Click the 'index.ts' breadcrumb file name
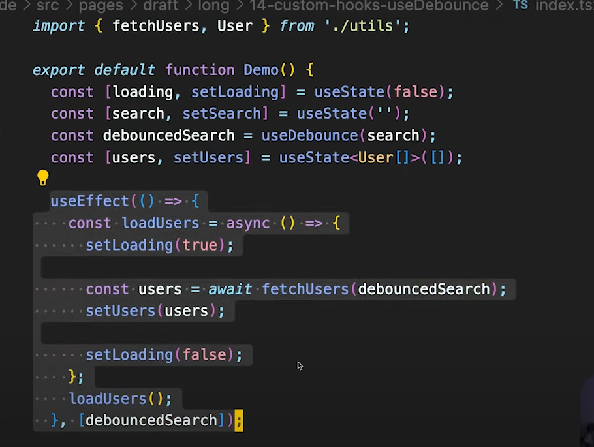Image resolution: width=594 pixels, height=447 pixels. point(564,5)
